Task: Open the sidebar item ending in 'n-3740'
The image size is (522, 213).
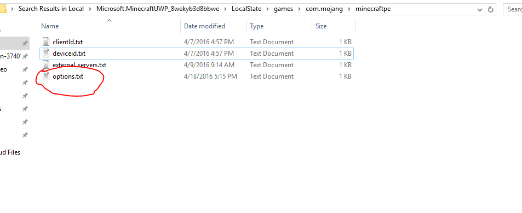Action: pos(10,56)
